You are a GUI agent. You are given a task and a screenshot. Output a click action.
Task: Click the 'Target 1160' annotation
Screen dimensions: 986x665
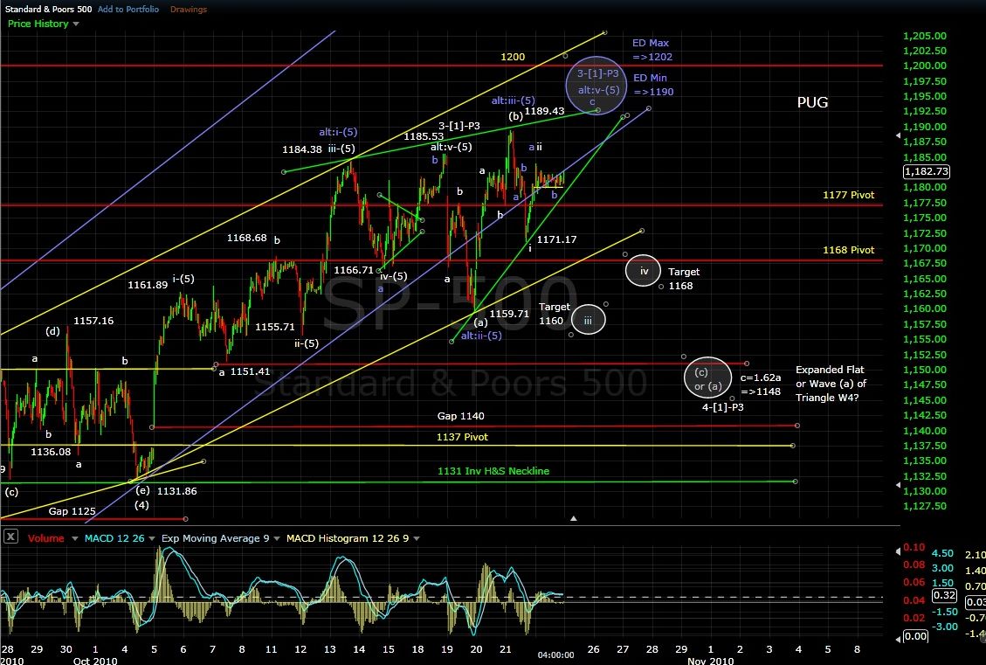coord(554,314)
